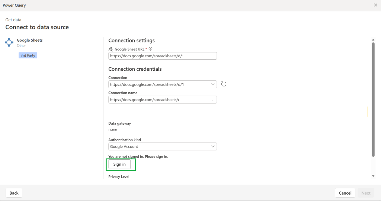Click the Connection credentials heading

135,69
